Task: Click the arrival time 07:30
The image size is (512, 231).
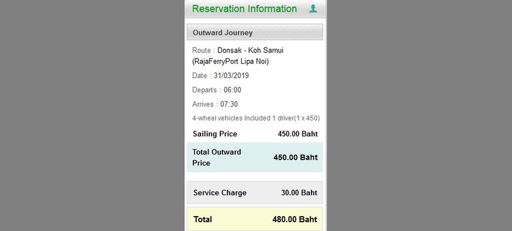Action: 229,104
